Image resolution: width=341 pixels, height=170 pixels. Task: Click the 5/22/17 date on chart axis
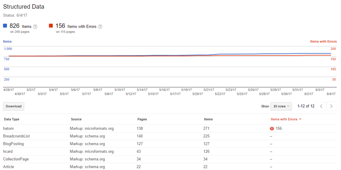click(220, 94)
